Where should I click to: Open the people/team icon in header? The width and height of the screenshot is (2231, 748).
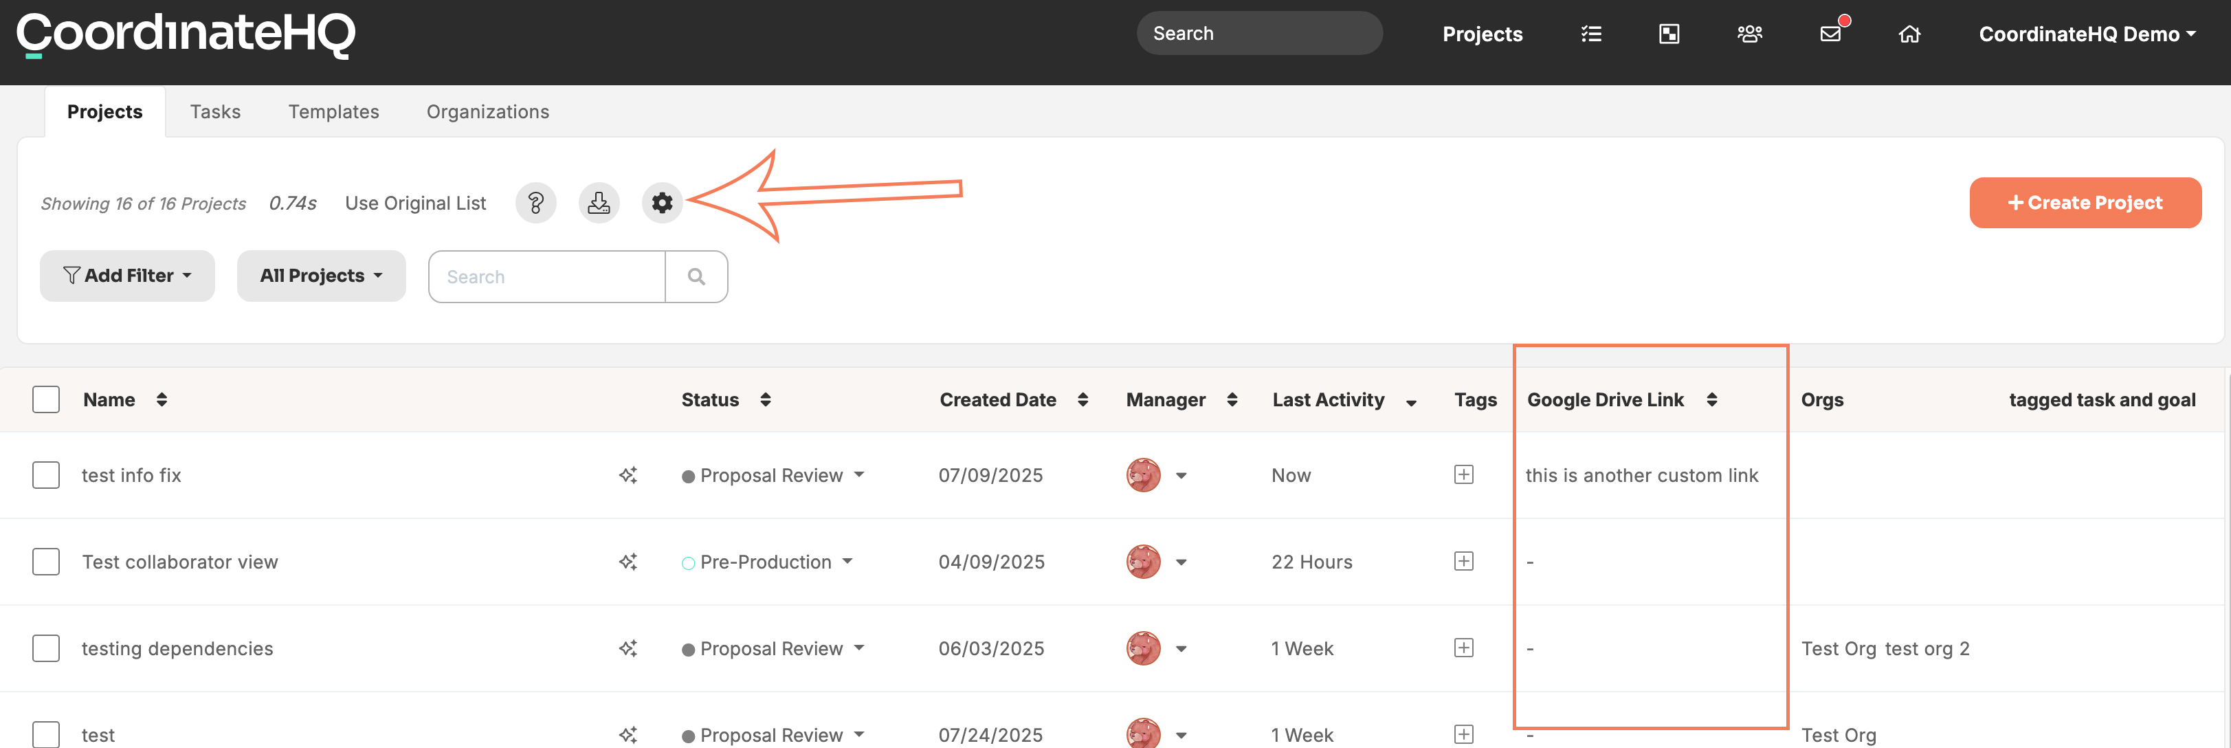1749,34
